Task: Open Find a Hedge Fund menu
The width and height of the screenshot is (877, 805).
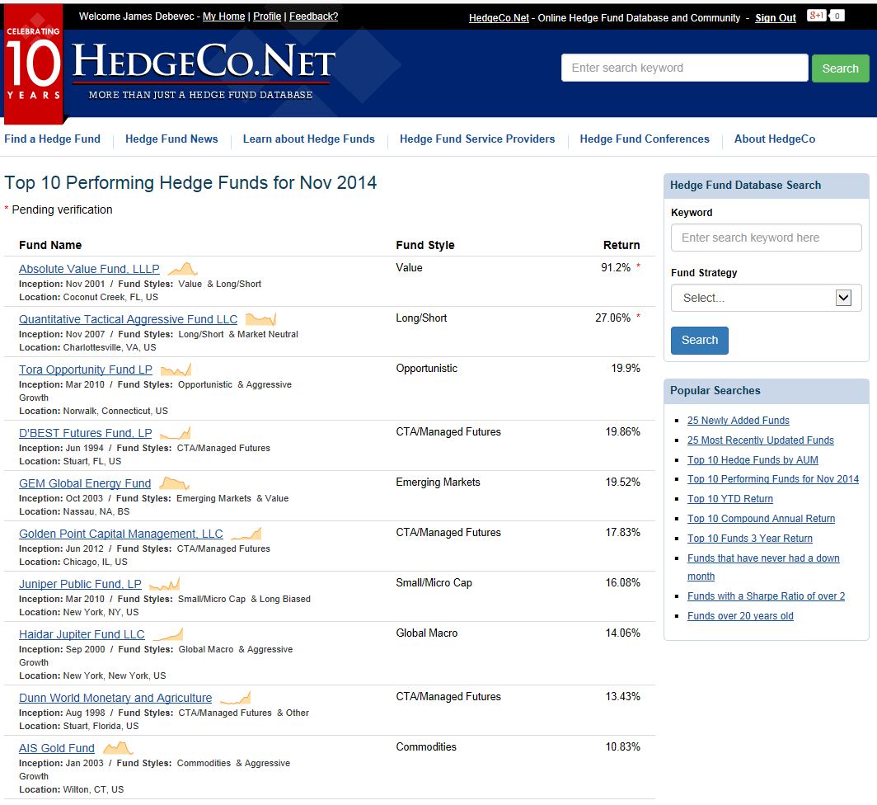Action: [x=53, y=139]
